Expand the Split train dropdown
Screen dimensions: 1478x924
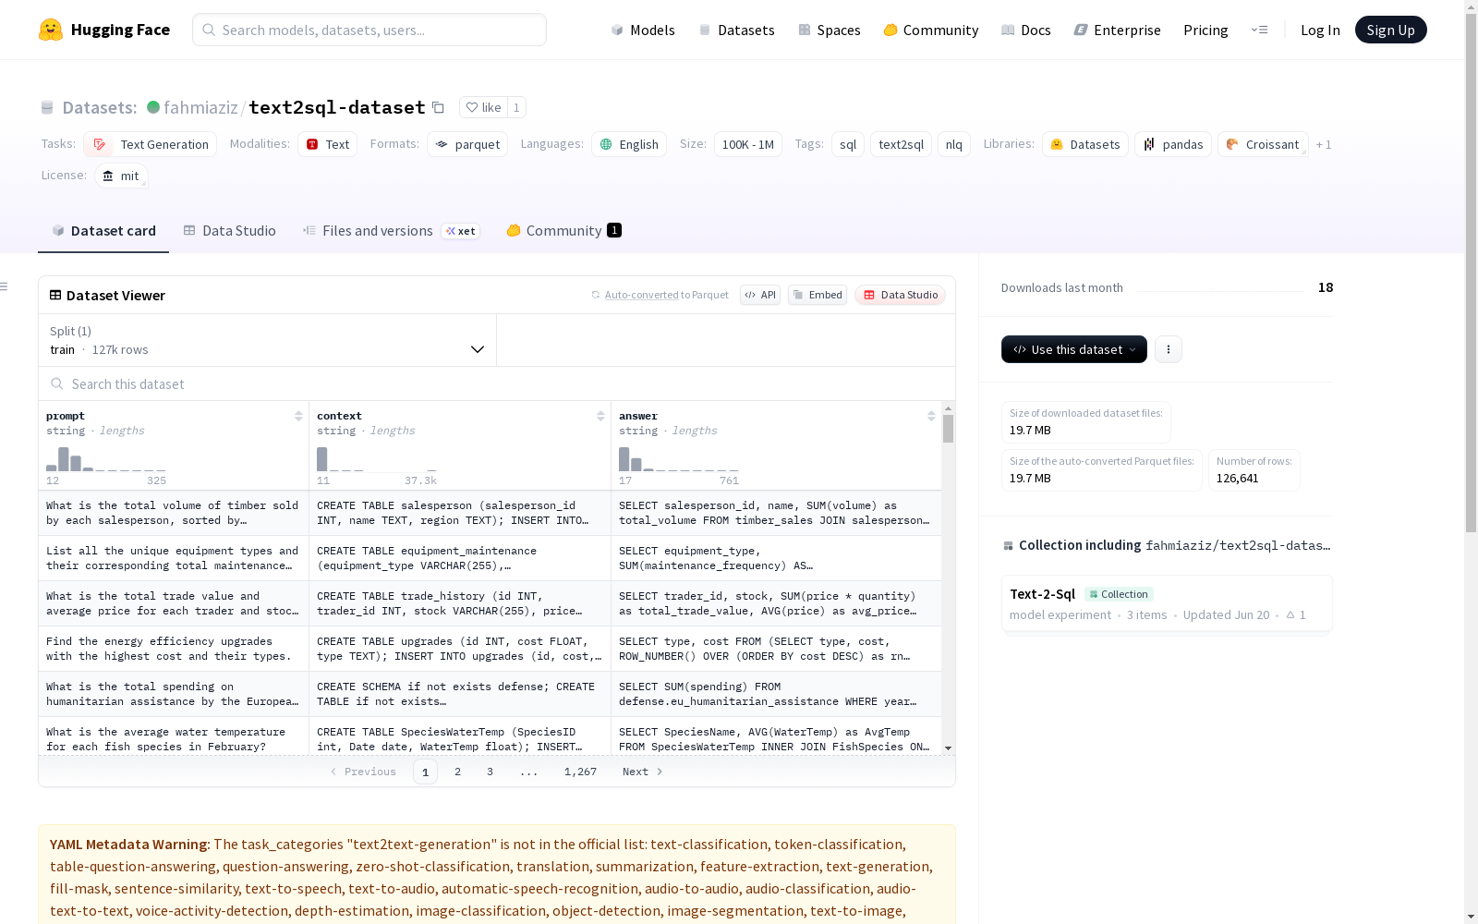(267, 340)
